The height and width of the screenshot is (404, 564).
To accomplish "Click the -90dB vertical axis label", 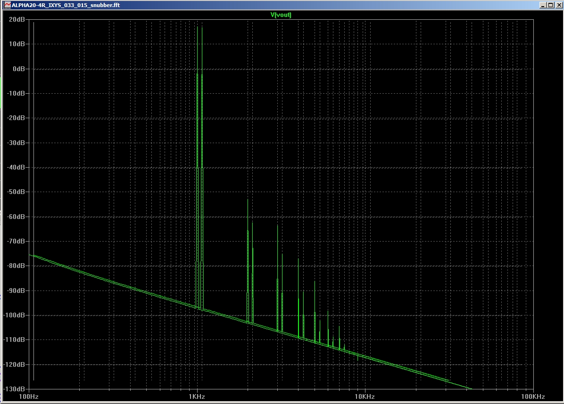I will [16, 291].
